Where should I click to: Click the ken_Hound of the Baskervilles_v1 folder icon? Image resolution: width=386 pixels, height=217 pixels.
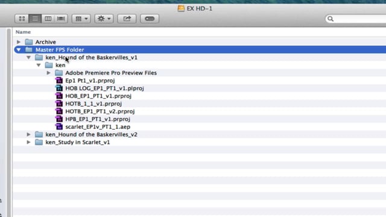[x=39, y=57]
